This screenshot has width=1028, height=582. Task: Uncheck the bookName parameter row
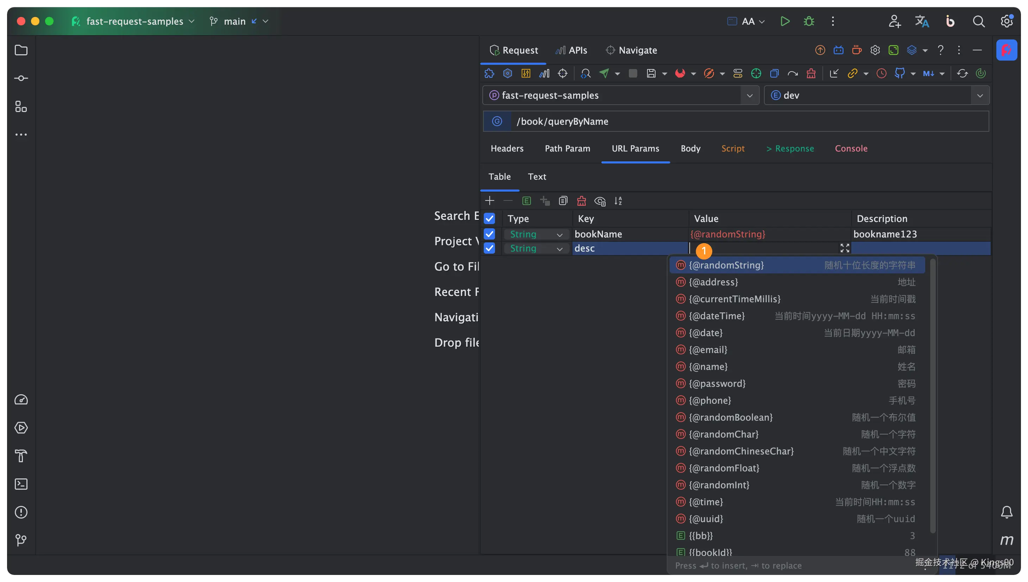pyautogui.click(x=489, y=234)
